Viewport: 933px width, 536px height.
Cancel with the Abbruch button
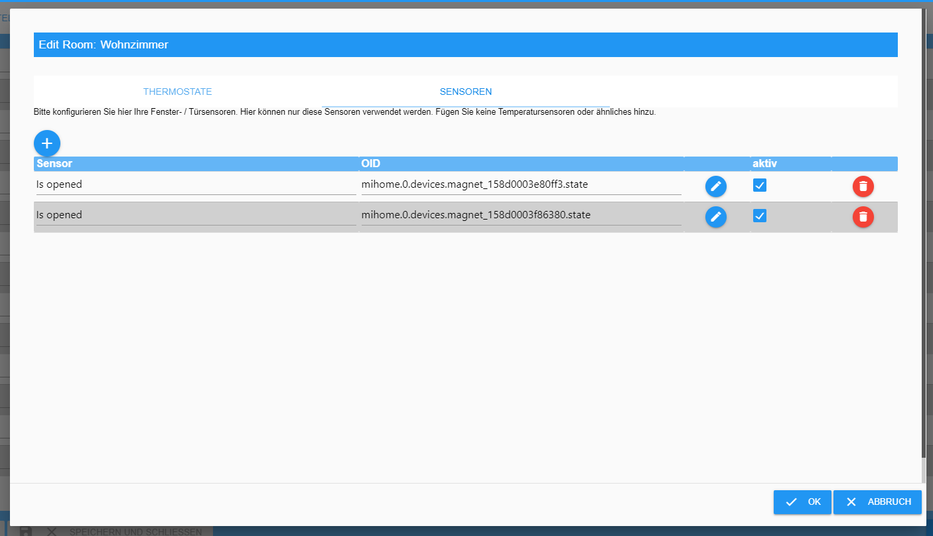877,502
